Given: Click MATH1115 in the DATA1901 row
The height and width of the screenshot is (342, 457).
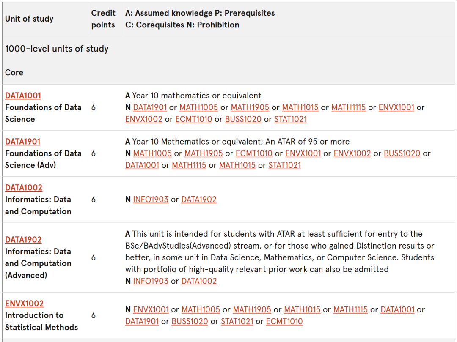Looking at the screenshot, I should (189, 165).
